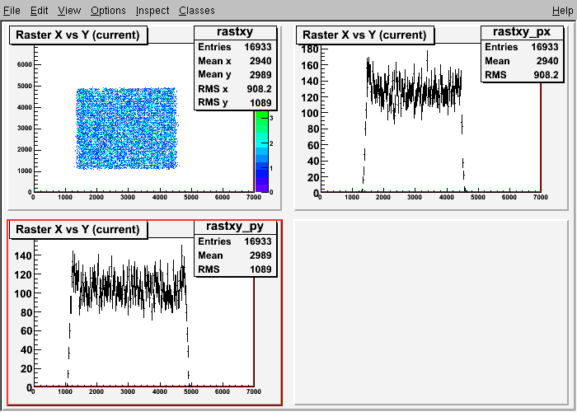This screenshot has width=577, height=412.
Task: Click RMS 1089 in rastxy_py stats
Action: point(235,269)
